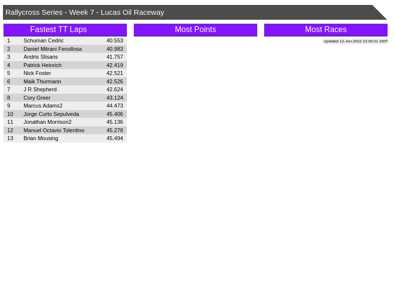
Task: Open the Most Races header
Action: [325, 30]
